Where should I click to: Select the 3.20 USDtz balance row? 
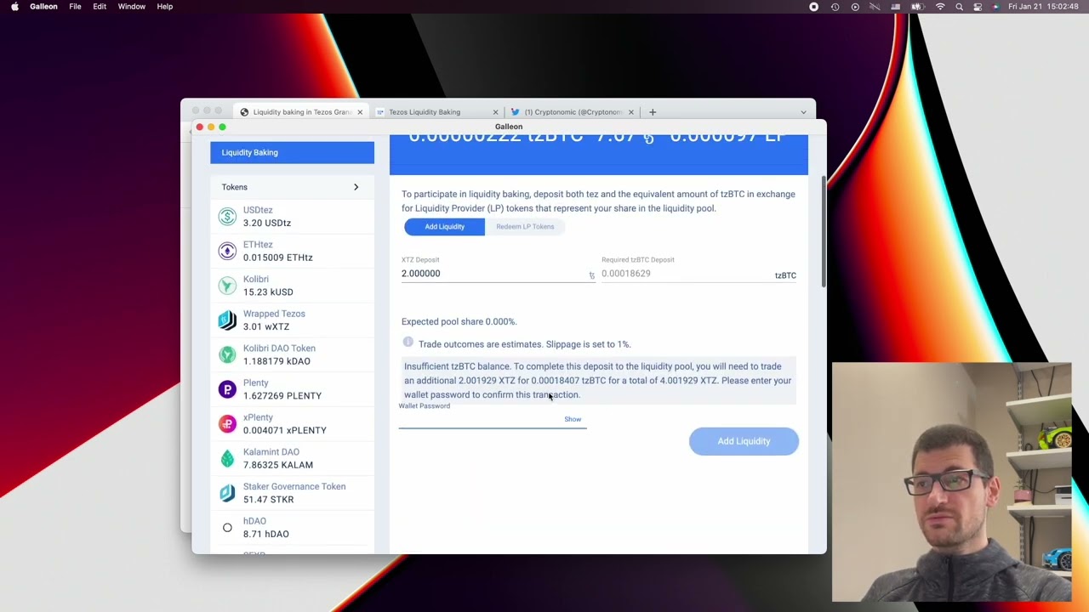pos(292,217)
